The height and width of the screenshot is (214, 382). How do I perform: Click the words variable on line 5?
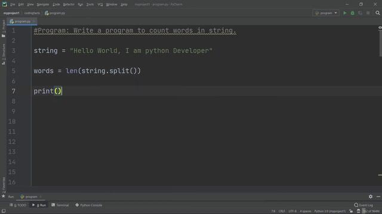click(x=44, y=71)
